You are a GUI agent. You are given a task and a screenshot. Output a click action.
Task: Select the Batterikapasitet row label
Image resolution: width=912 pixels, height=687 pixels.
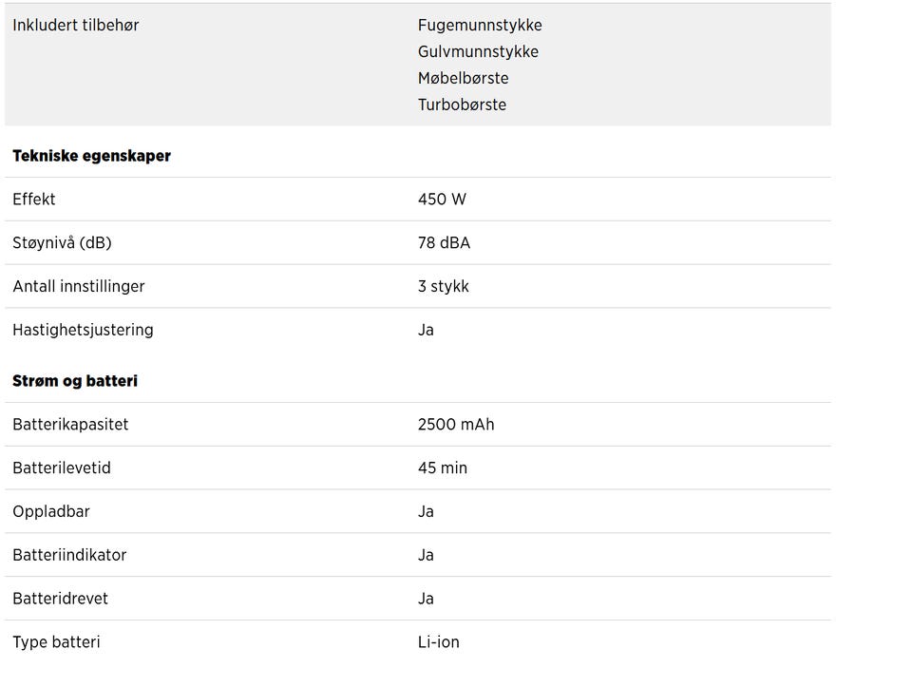pyautogui.click(x=70, y=425)
